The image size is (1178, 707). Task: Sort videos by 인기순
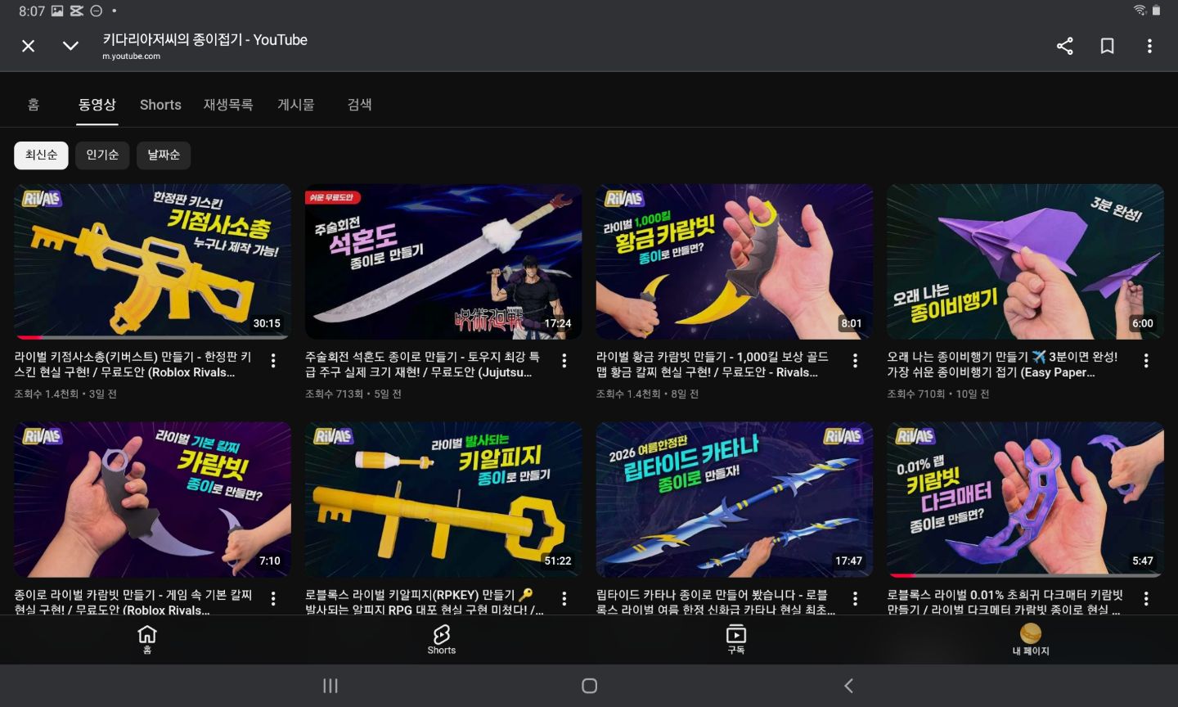pos(102,155)
